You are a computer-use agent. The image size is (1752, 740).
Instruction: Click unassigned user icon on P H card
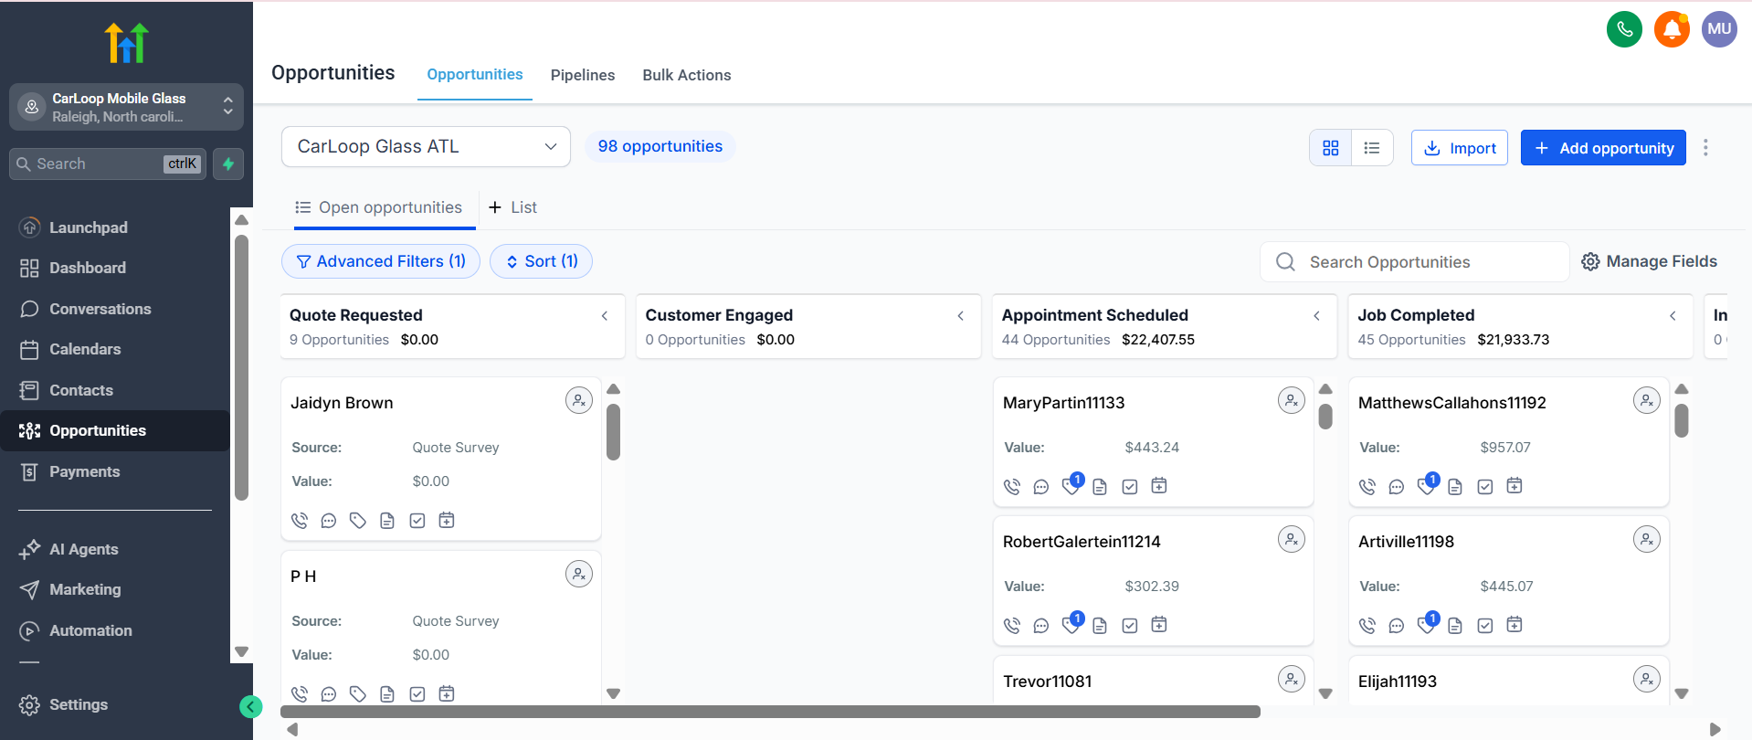pos(579,574)
